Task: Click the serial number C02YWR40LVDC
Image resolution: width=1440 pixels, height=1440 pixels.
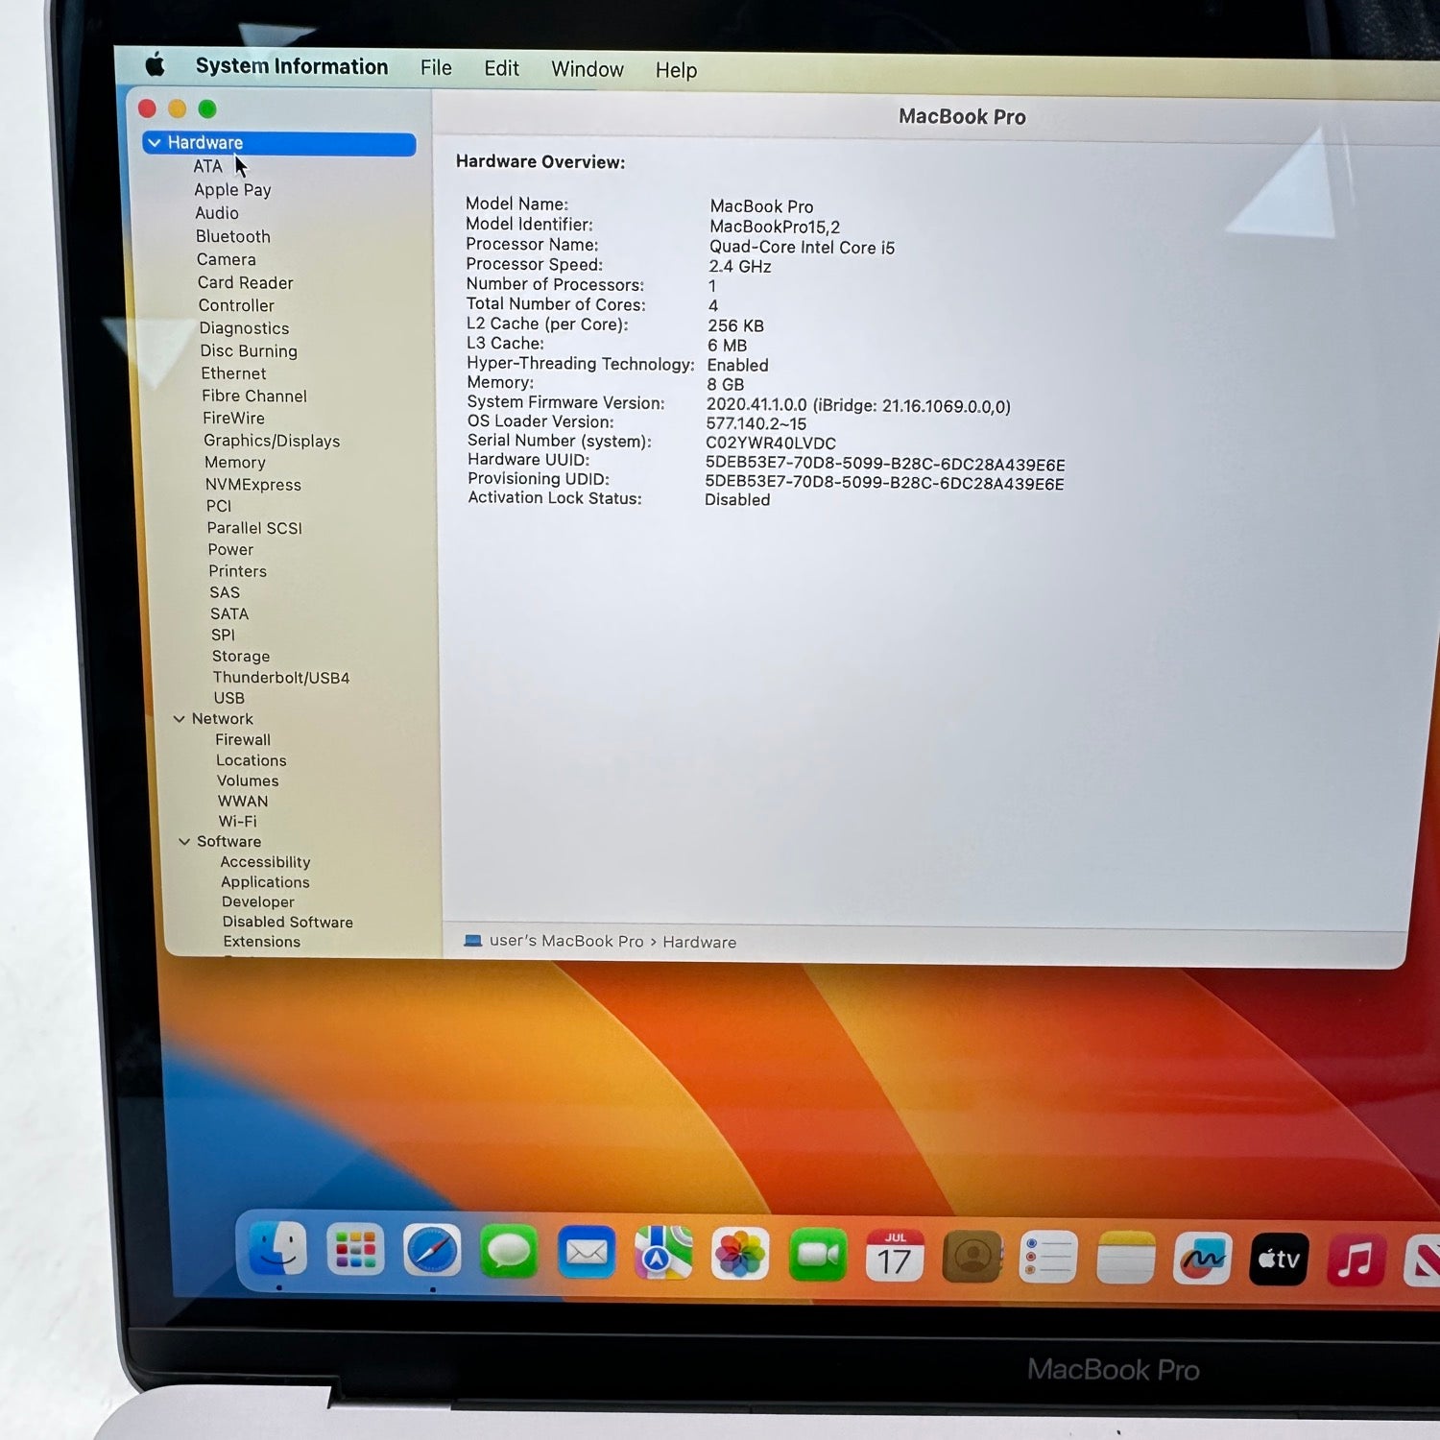Action: point(771,444)
